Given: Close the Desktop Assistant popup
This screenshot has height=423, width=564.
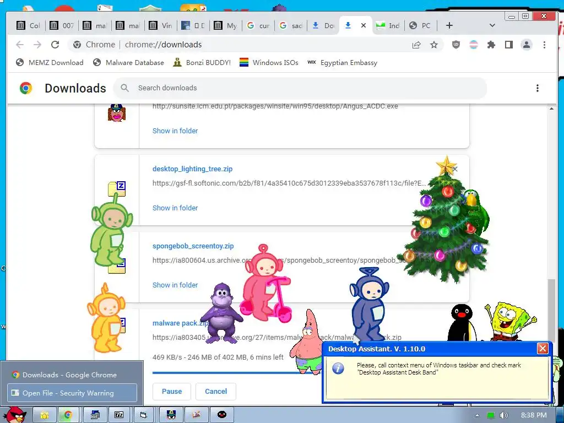Looking at the screenshot, I should coord(543,348).
